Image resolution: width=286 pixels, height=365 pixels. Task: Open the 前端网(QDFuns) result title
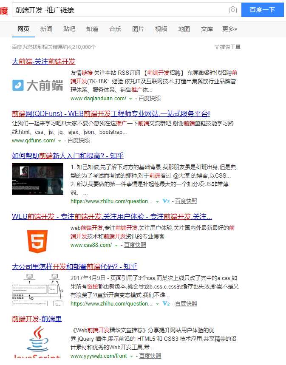click(x=111, y=113)
